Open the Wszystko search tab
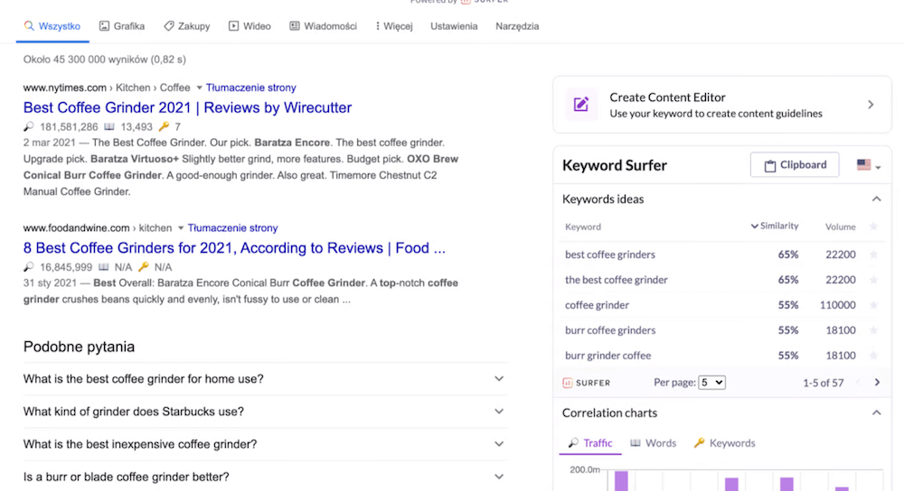 [x=52, y=26]
